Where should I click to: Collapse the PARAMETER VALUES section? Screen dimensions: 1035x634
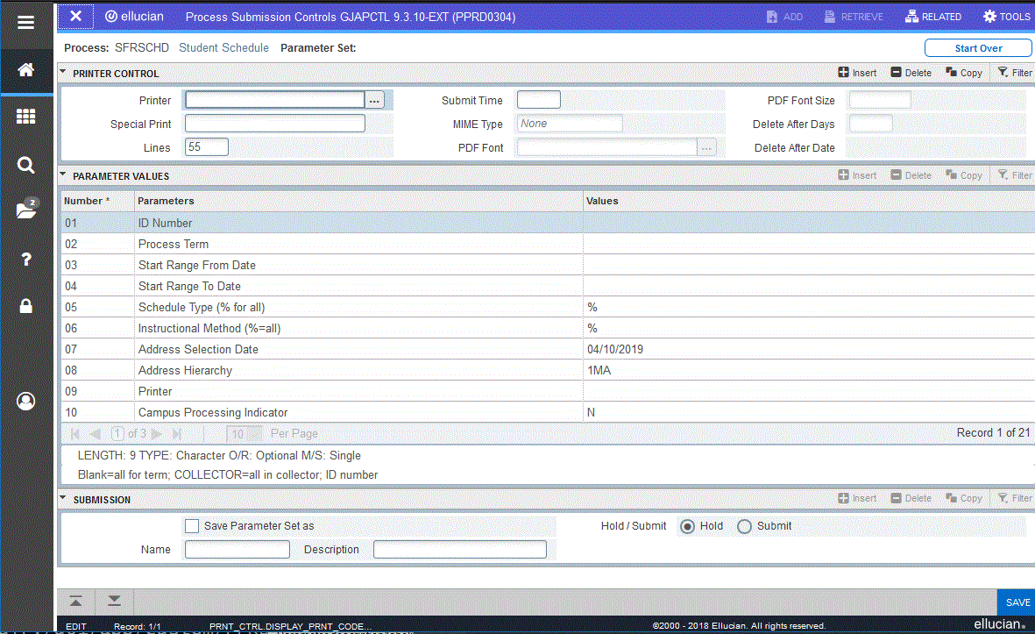pyautogui.click(x=63, y=175)
